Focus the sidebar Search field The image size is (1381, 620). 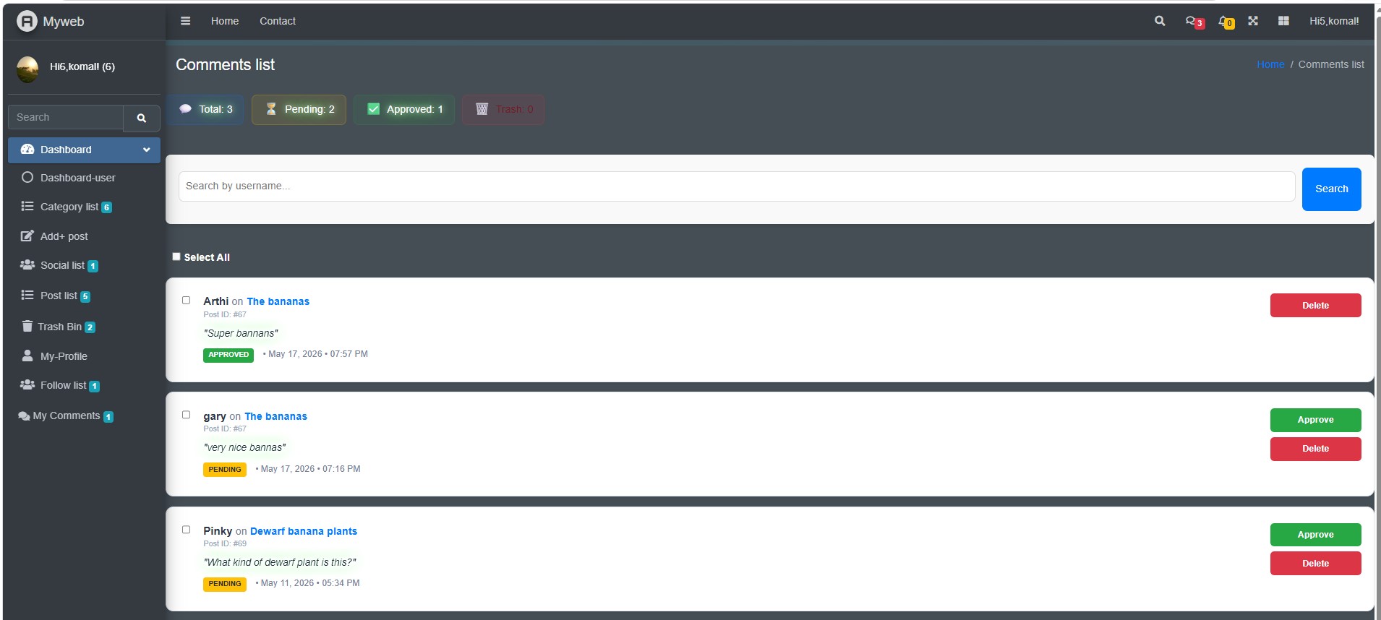tap(66, 118)
